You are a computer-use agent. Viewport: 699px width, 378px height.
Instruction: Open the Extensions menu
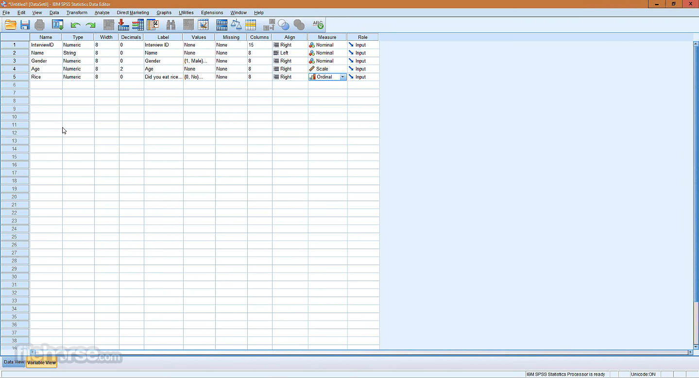point(212,13)
